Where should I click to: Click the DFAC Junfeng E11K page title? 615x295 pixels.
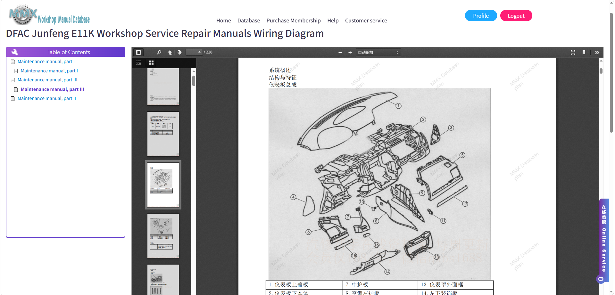(165, 33)
